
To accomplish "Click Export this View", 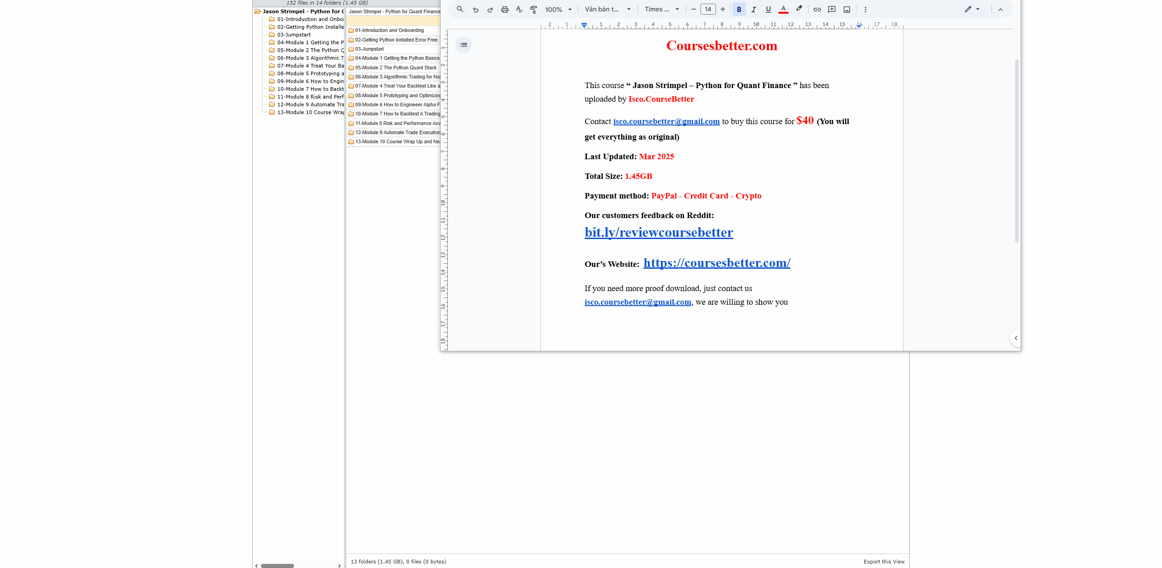I will point(883,562).
